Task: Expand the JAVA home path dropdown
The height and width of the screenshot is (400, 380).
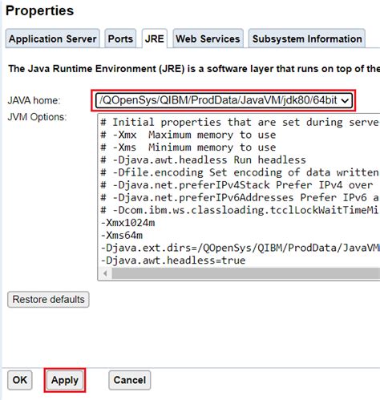Action: 224,100
